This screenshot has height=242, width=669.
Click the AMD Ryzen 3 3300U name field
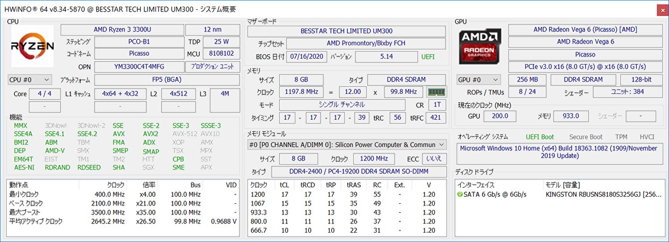tap(122, 30)
